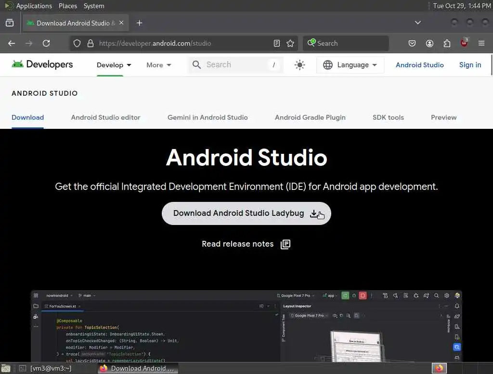Click the Download Android taskbar window button
493x374 pixels.
(x=138, y=368)
